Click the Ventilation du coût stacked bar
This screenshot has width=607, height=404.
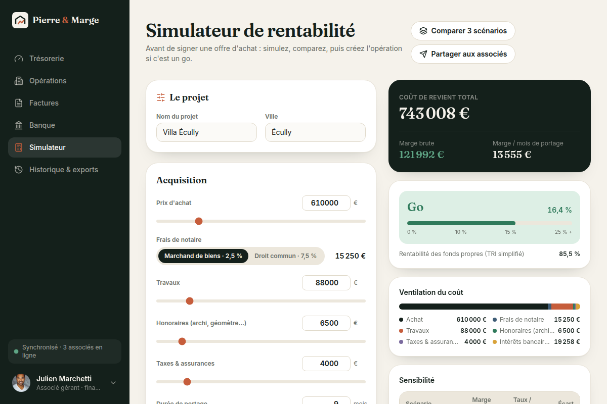pyautogui.click(x=490, y=307)
